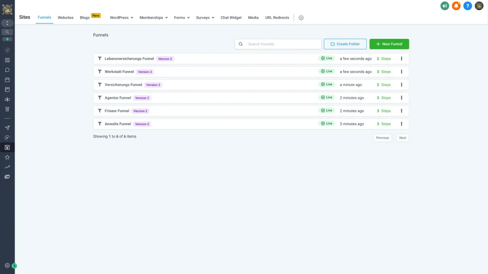Open the account switcher arrows in sidebar
Viewport: 488px width, 274px height.
click(x=7, y=23)
